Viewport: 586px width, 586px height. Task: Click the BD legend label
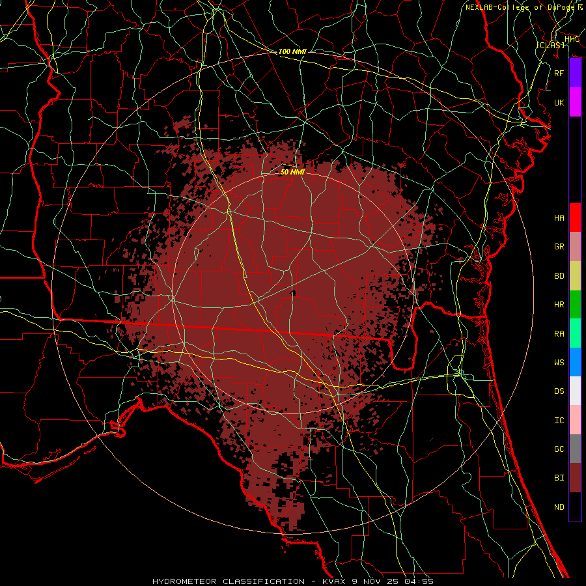pos(559,276)
